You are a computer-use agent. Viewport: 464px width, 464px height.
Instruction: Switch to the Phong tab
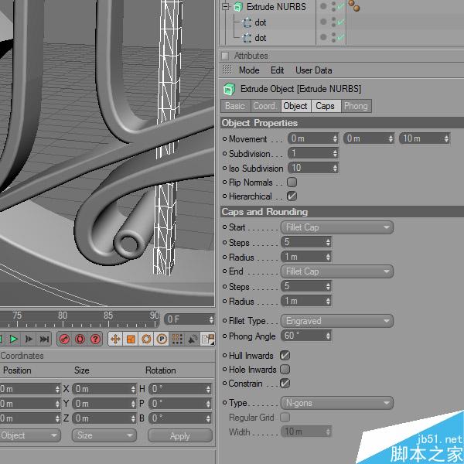(x=356, y=106)
